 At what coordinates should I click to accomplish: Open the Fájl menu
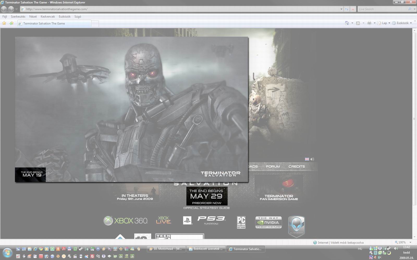pyautogui.click(x=5, y=16)
